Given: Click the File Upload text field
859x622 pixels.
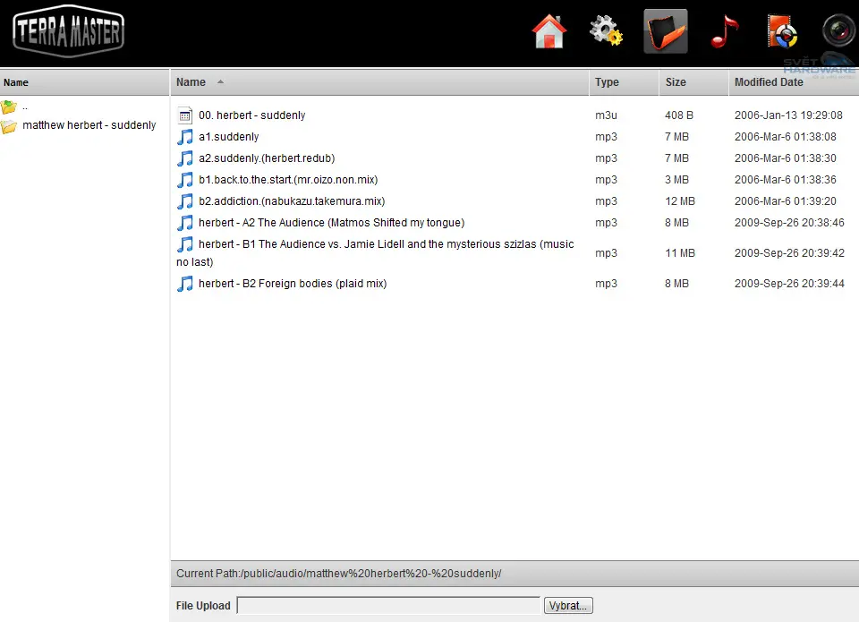Looking at the screenshot, I should [x=388, y=606].
